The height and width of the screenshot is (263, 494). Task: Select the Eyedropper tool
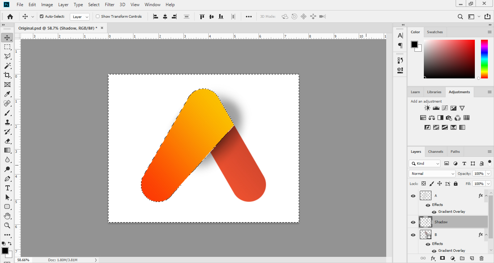(7, 94)
